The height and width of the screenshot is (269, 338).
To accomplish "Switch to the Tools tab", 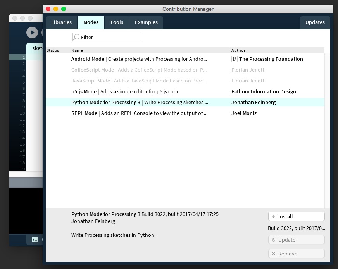I will click(116, 22).
